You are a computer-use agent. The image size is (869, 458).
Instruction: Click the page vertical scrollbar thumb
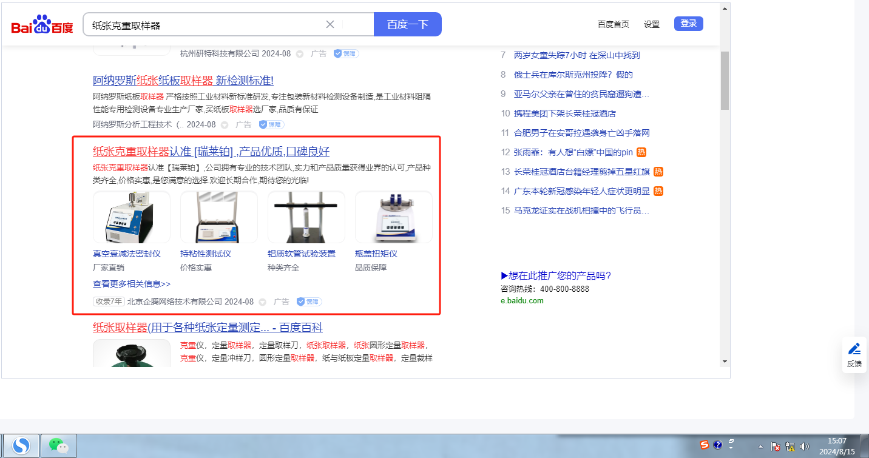point(725,80)
